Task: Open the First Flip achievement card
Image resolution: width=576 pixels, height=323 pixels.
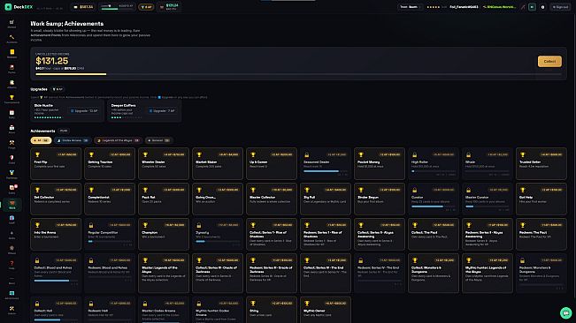Action: [x=56, y=163]
